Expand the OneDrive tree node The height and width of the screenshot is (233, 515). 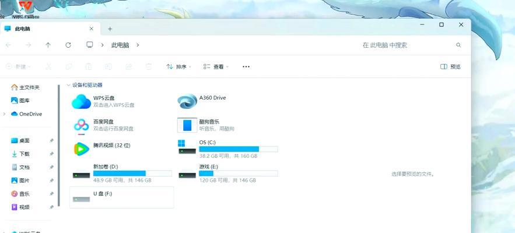(x=4, y=114)
